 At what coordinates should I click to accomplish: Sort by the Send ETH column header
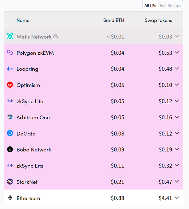pyautogui.click(x=114, y=20)
